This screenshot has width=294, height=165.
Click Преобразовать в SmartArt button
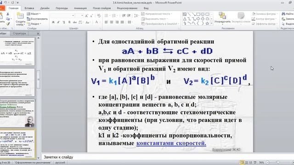click(160, 24)
